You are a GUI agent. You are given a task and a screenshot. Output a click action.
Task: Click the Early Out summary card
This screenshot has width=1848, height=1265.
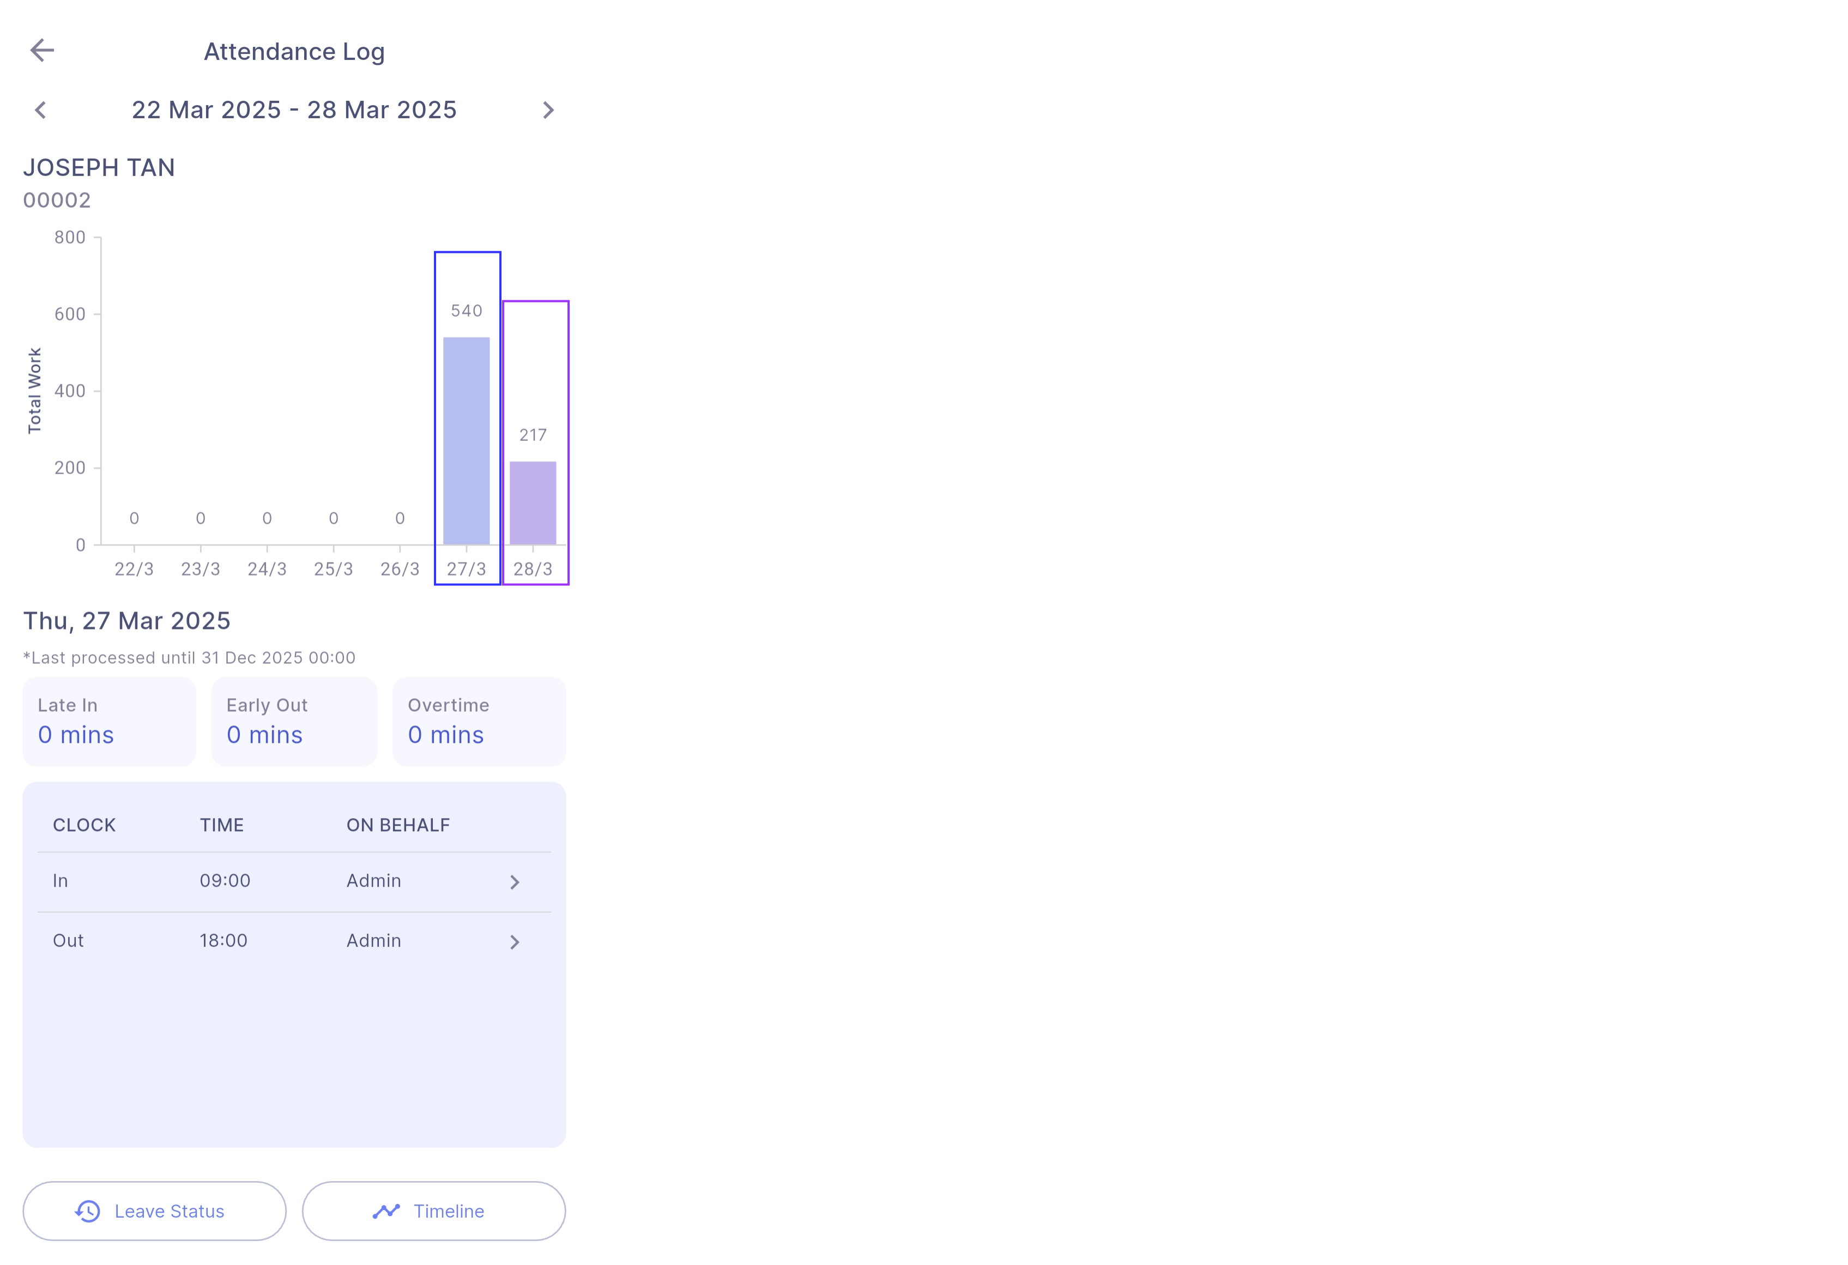tap(294, 721)
